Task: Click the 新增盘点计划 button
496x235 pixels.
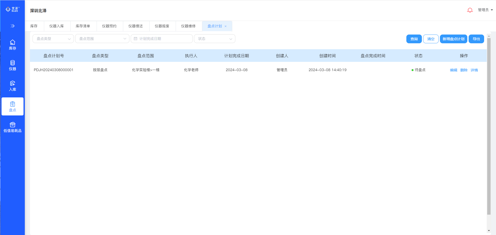Action: [453, 39]
